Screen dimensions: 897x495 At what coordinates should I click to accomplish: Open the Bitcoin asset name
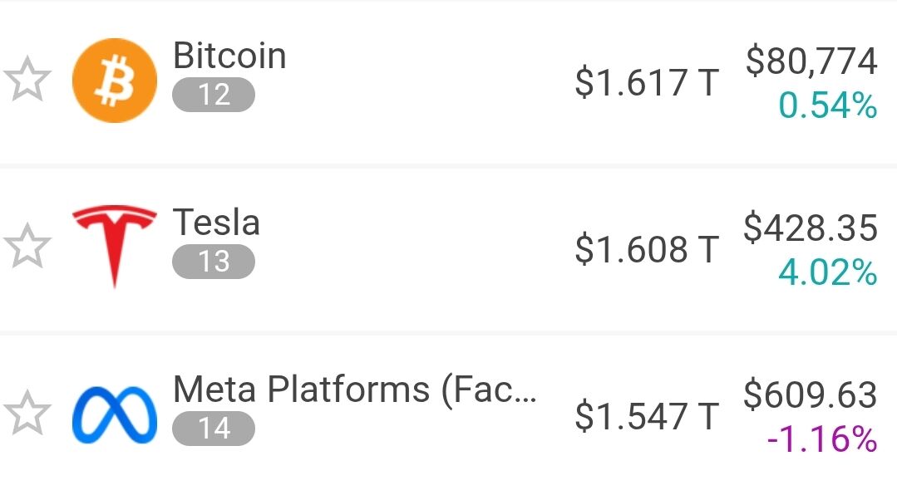229,56
